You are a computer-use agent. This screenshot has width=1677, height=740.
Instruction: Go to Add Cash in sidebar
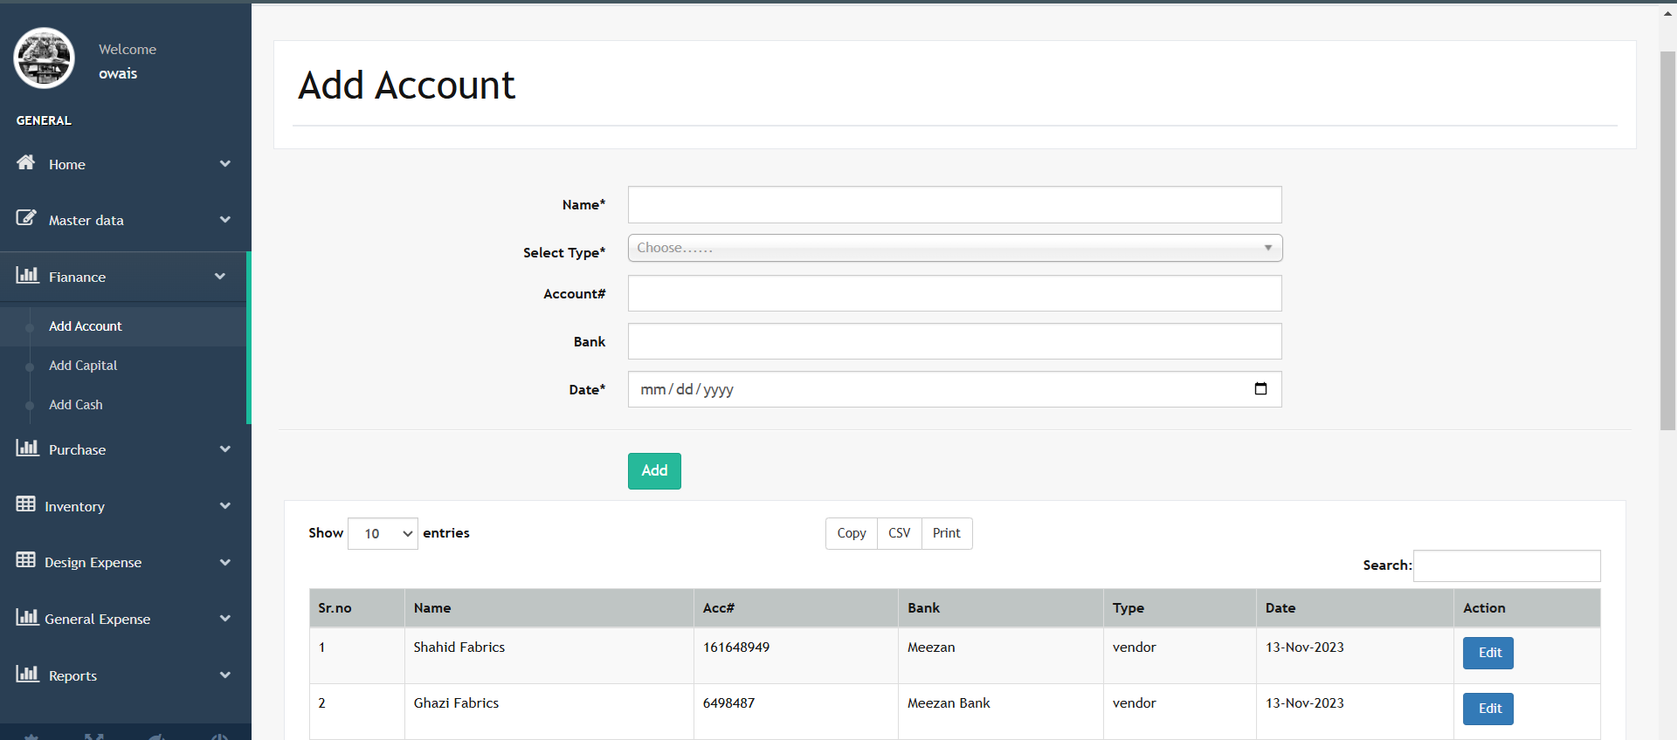click(x=76, y=405)
